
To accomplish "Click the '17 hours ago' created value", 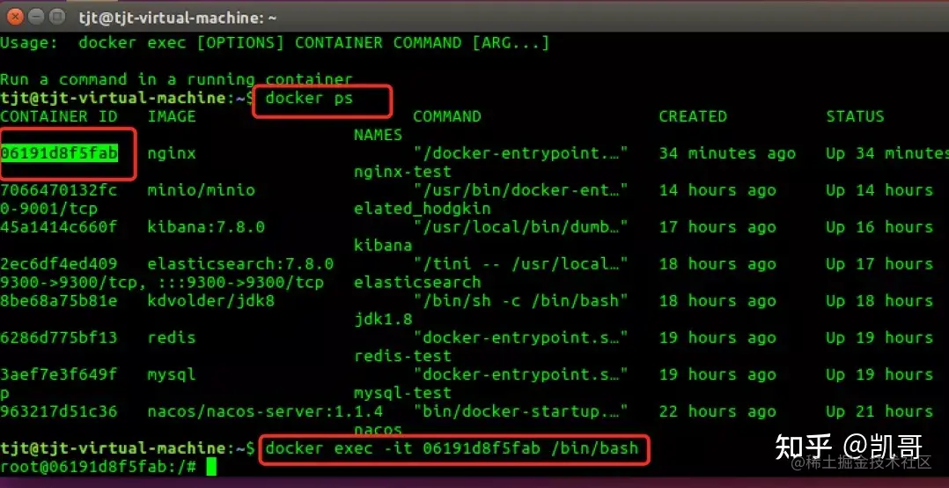I will [x=717, y=227].
